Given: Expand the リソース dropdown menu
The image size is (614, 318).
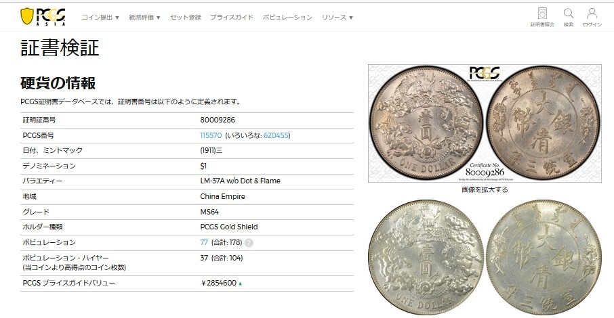Looking at the screenshot, I should pos(337,17).
